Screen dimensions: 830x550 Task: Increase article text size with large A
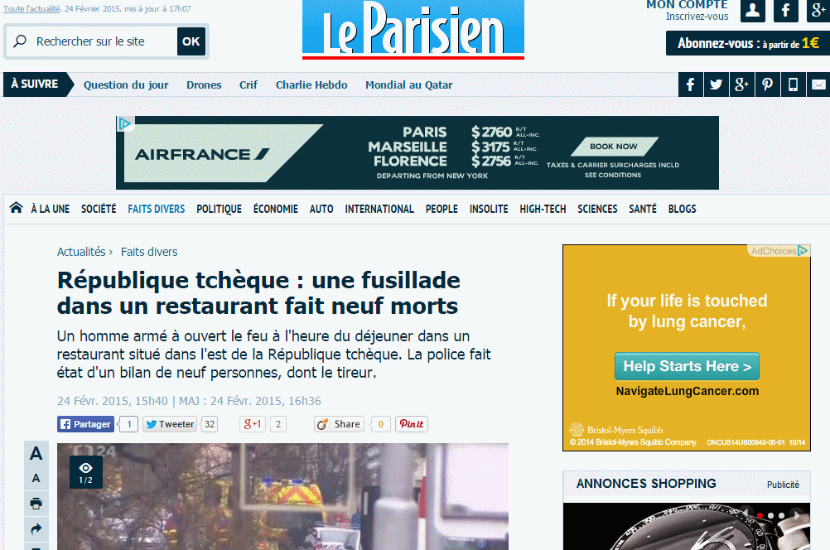click(36, 454)
